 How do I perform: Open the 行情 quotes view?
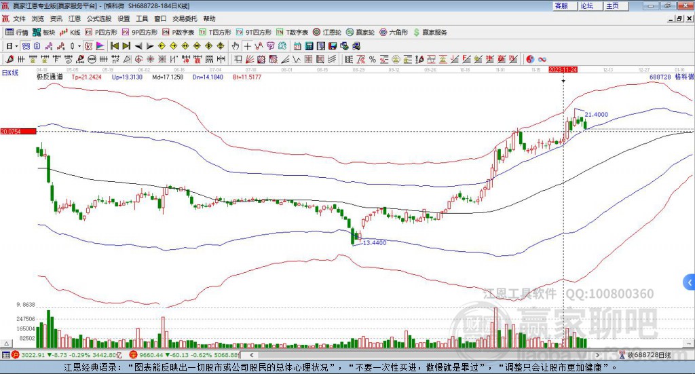tap(16, 33)
